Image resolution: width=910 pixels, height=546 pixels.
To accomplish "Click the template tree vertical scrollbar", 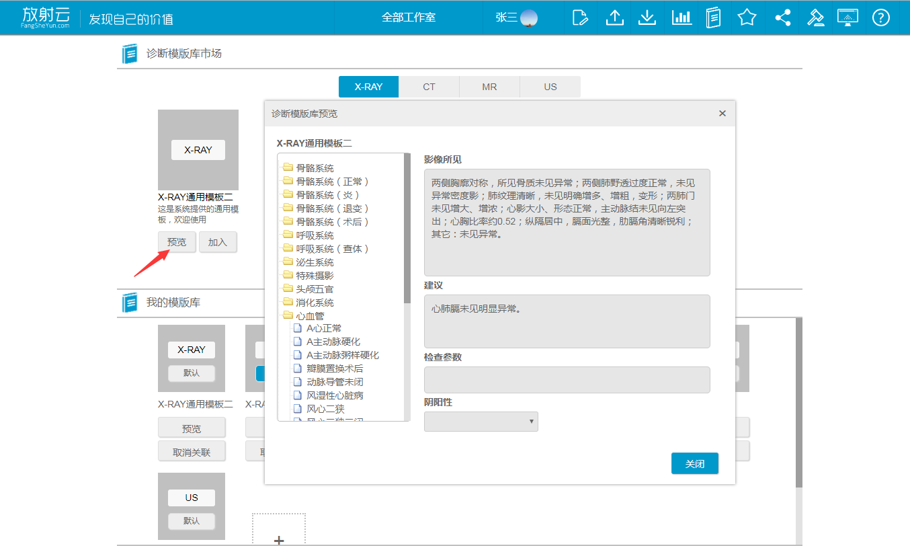I will [407, 229].
